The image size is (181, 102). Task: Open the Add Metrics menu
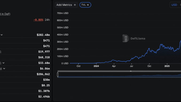coord(66,5)
